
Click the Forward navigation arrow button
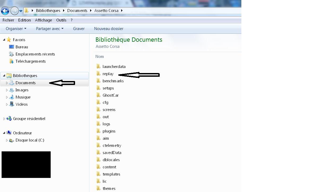[14, 11]
